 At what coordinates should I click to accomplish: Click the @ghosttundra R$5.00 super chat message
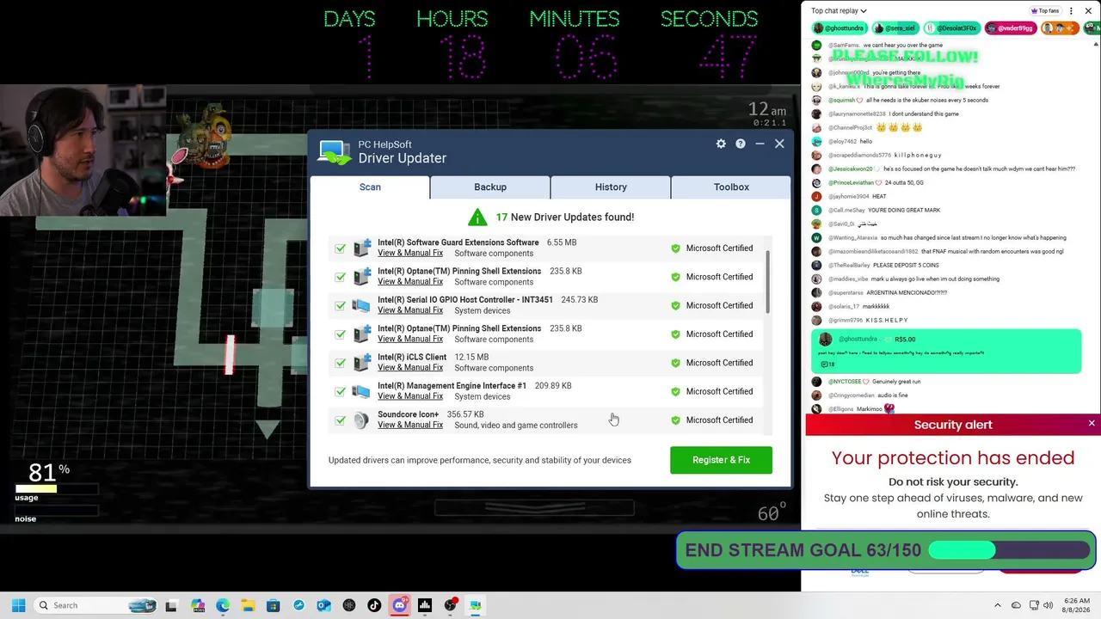tap(946, 352)
